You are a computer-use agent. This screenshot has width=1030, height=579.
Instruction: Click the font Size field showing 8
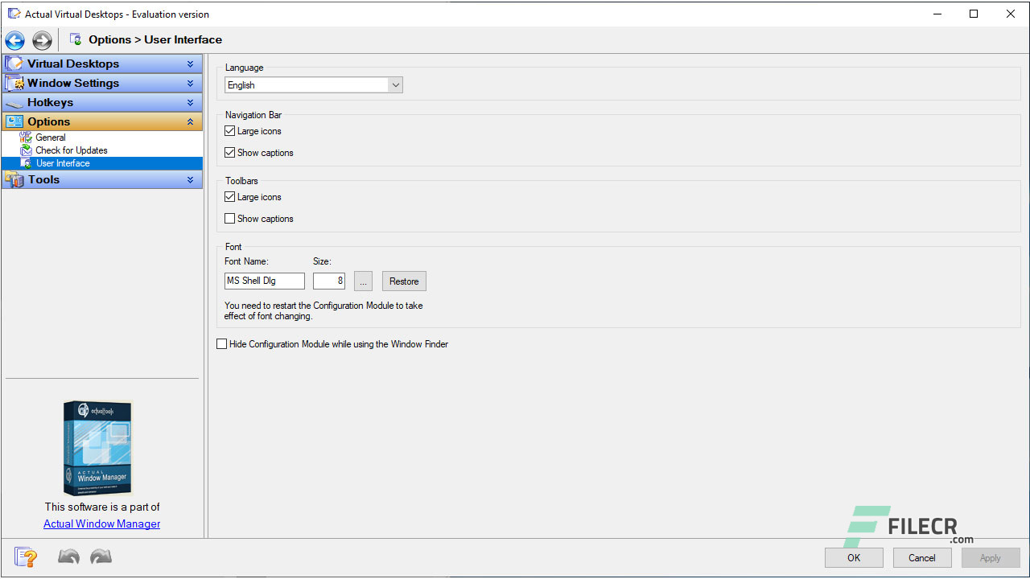[x=329, y=281]
